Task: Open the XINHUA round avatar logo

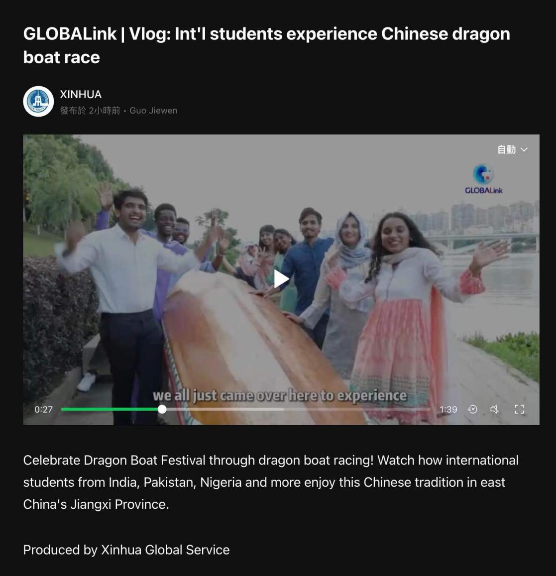Action: tap(38, 101)
